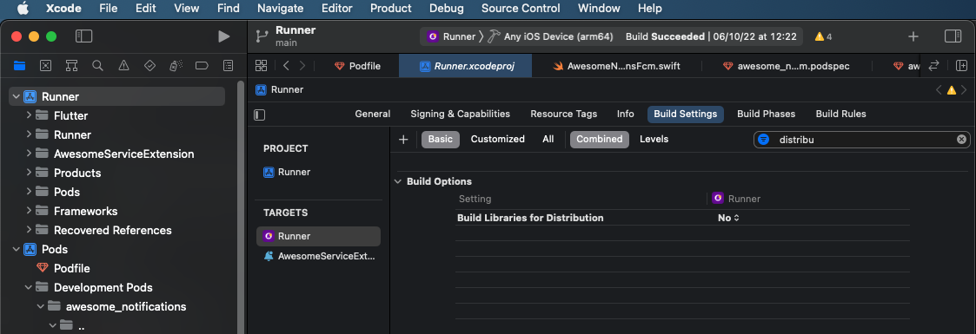Open the Breakpoint navigator icon
Screen dimensions: 976x334
[202, 65]
